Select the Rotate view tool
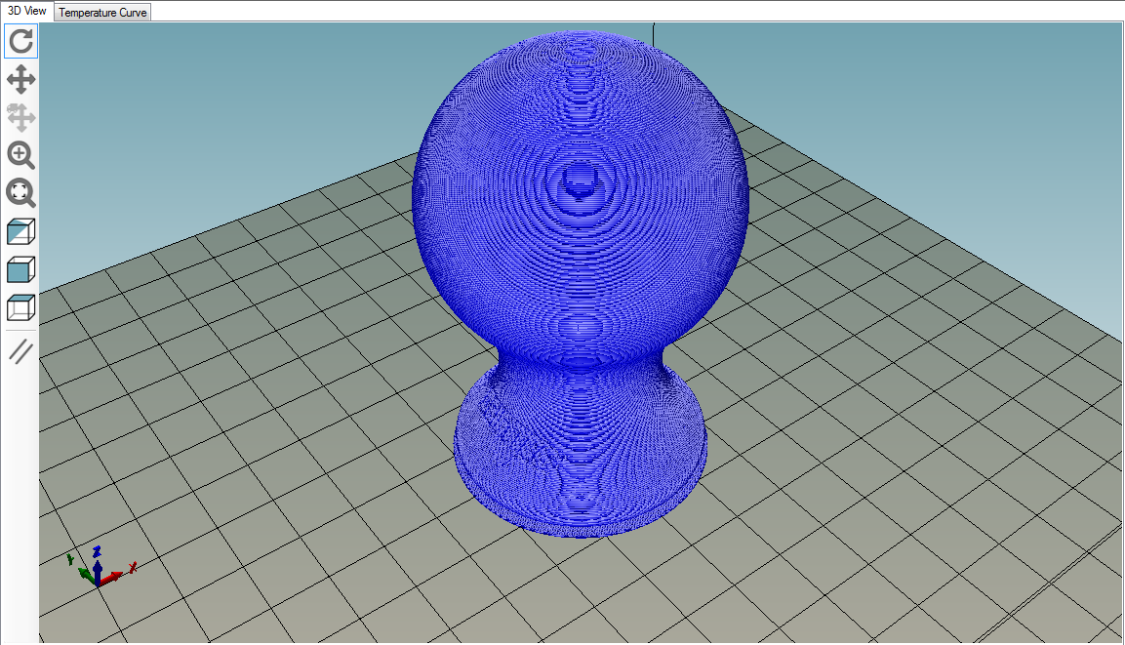Screen dimensions: 1125x645 [x=20, y=41]
